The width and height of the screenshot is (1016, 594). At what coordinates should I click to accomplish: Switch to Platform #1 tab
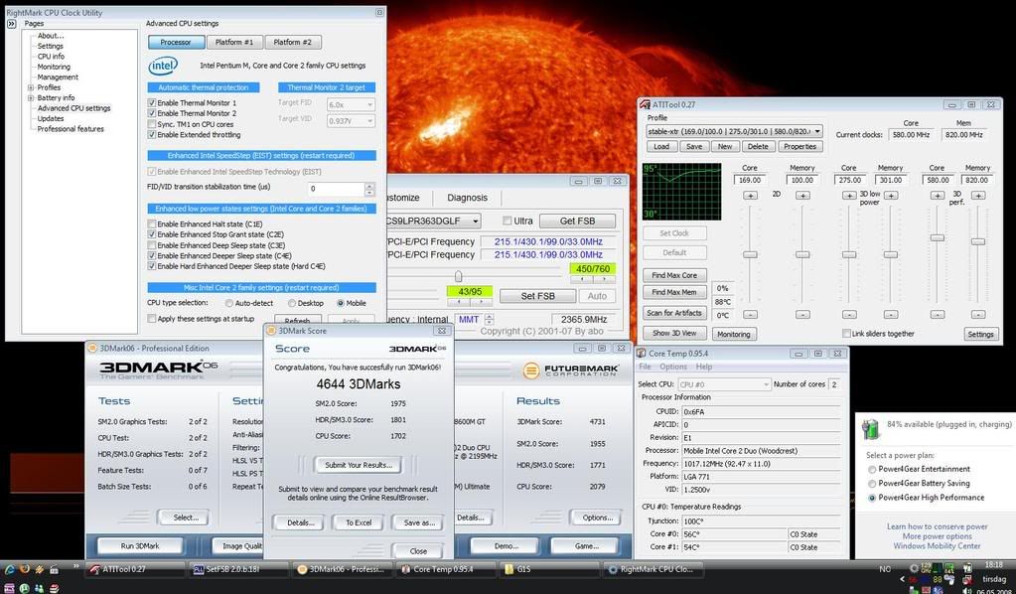[234, 42]
